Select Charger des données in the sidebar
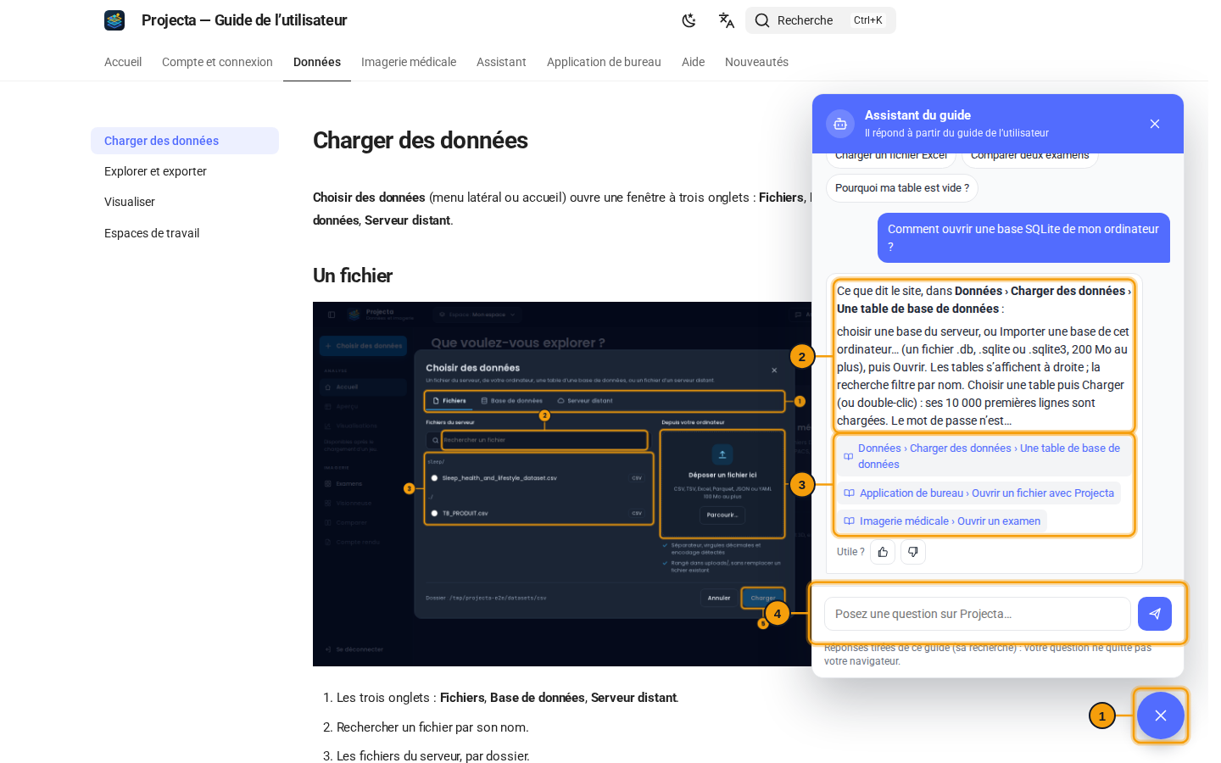Viewport: 1221px width, 763px height. [x=185, y=141]
